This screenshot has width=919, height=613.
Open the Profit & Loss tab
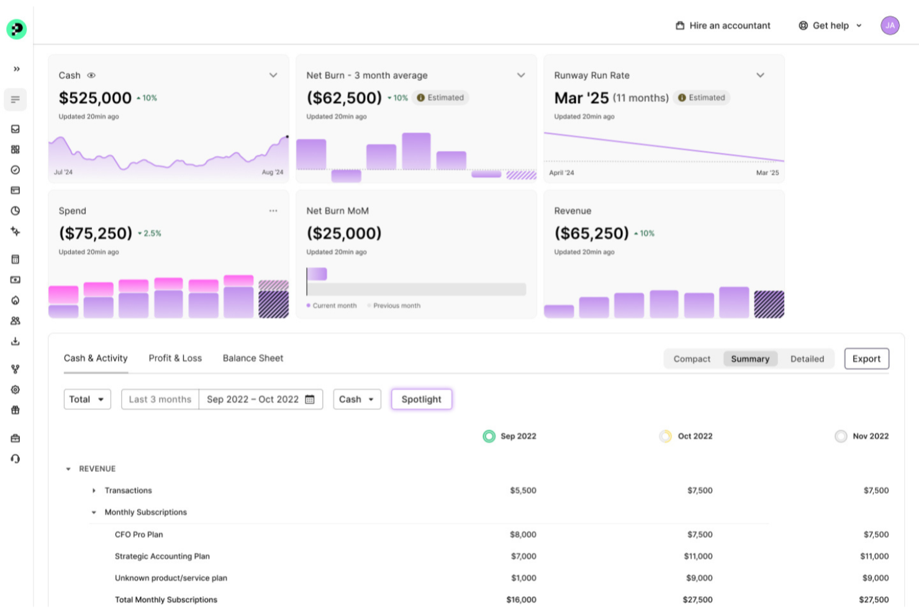[175, 358]
